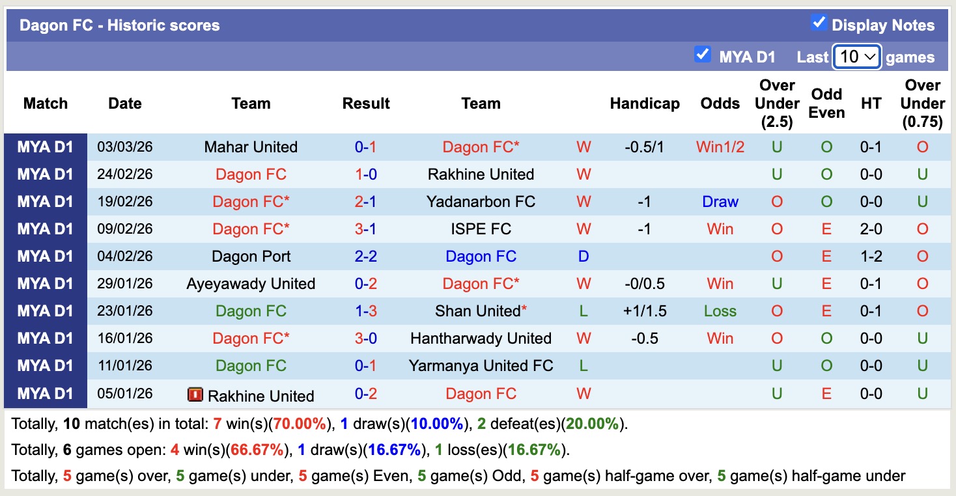Click the MYA D1 label on 03/03/26 row
956x496 pixels.
click(46, 147)
